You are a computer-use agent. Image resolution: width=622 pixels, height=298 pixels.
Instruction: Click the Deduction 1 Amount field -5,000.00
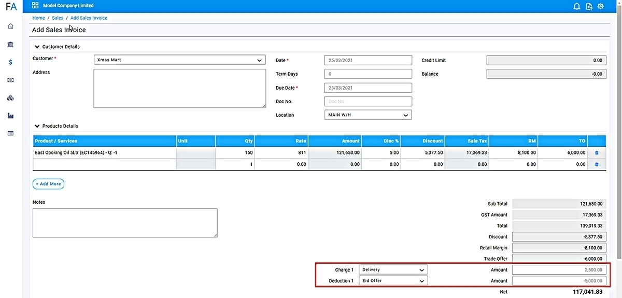559,281
